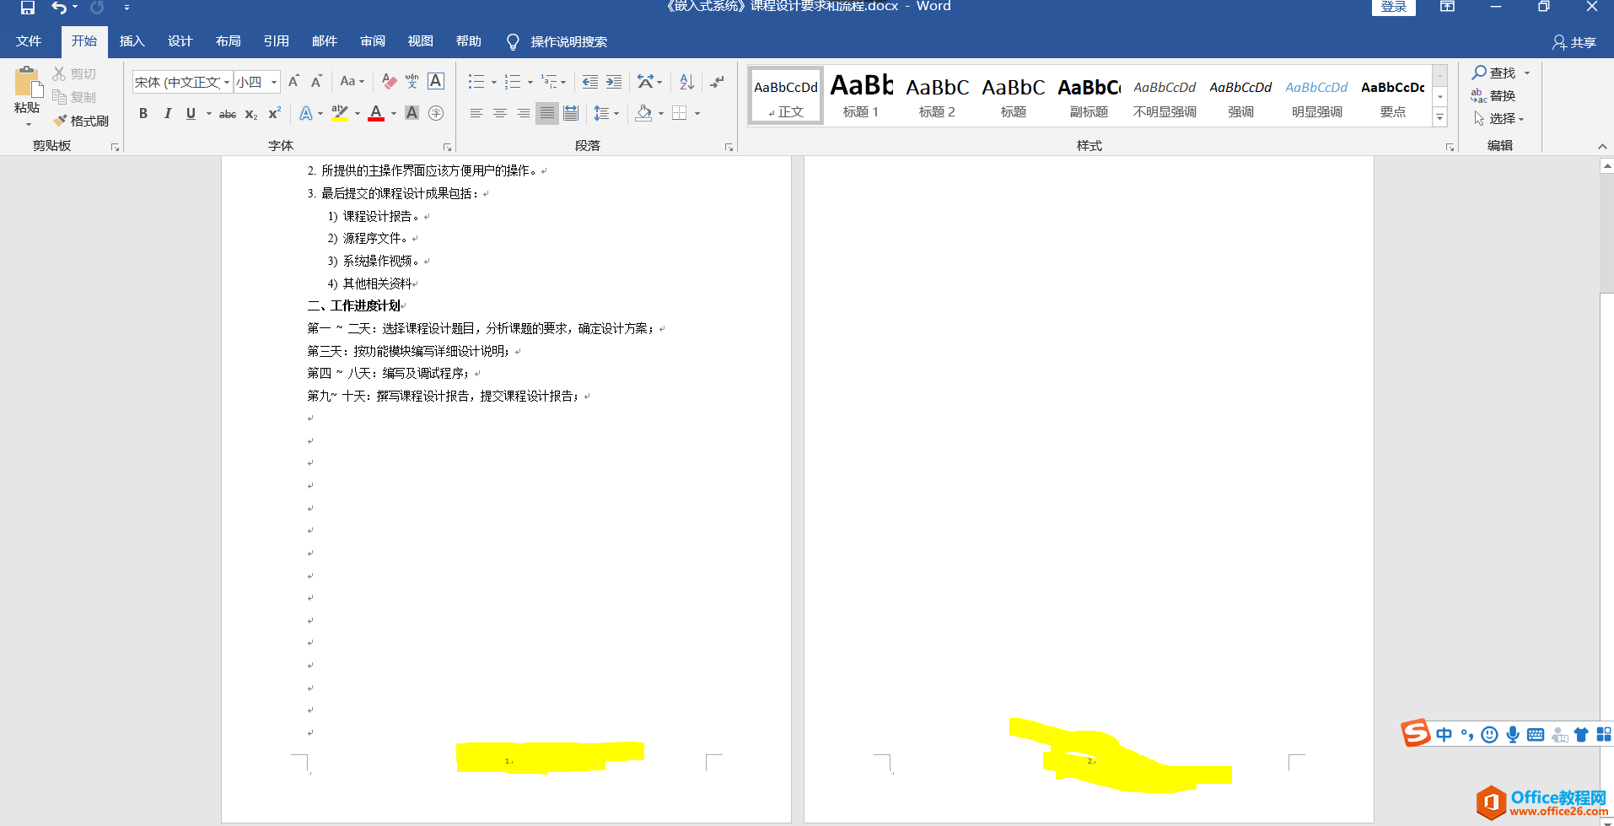Apply the 标题 1 heading style
Viewport: 1614px width, 826px height.
[x=861, y=95]
